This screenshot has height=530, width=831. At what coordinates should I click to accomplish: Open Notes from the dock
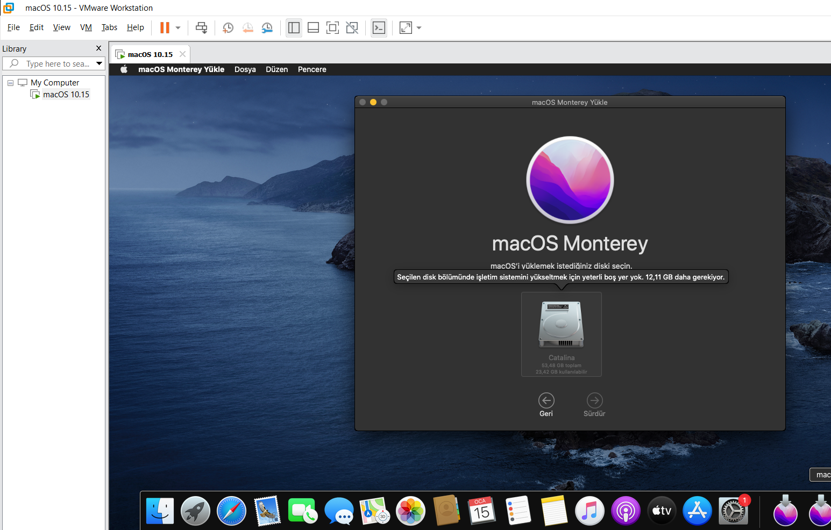tap(554, 511)
